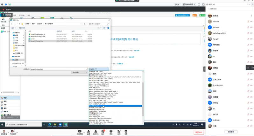Open the file type filter dropdown
Screen dimensions: 254x136
(x=99, y=69)
